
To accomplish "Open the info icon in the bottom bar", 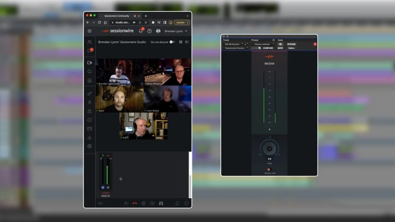I will 186,203.
